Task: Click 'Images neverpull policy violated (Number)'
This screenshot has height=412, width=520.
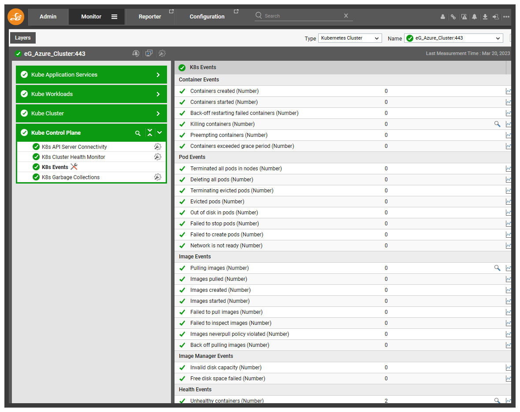Action: pos(240,334)
